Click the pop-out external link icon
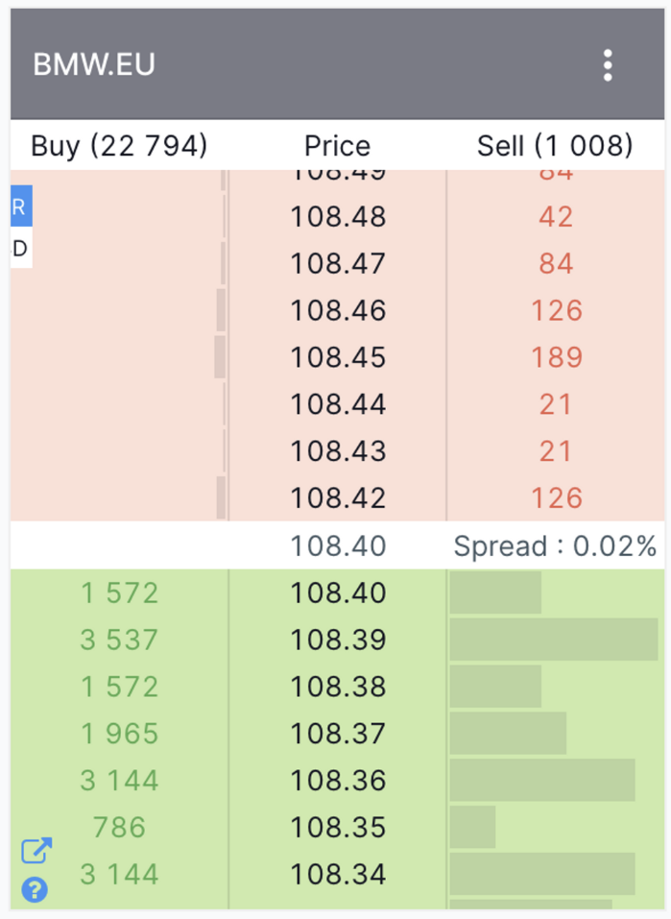The height and width of the screenshot is (919, 671). pyautogui.click(x=36, y=851)
